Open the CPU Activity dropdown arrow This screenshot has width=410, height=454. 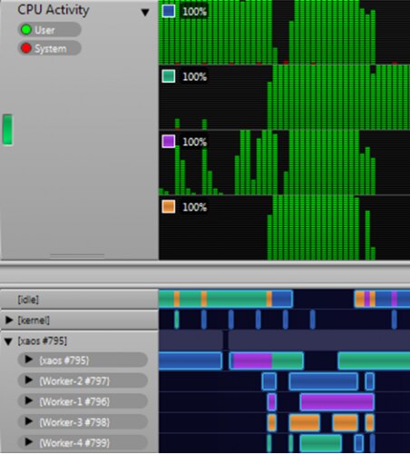tap(145, 12)
